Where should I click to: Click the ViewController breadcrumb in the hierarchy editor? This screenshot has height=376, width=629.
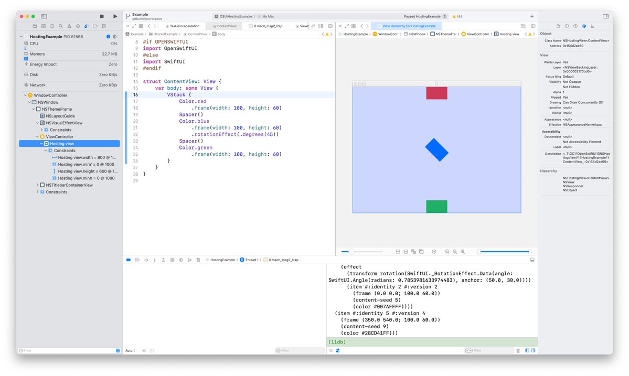[x=476, y=34]
